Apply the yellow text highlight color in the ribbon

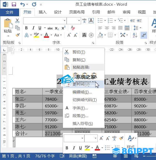click(x=36, y=35)
